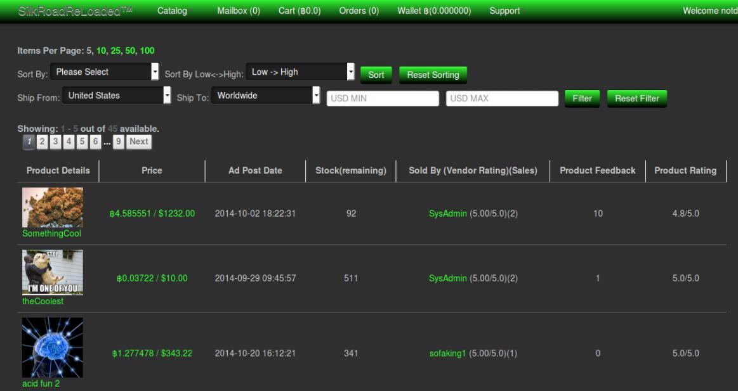The height and width of the screenshot is (391, 738).
Task: Click Ad Post Date column header
Action: tap(255, 170)
